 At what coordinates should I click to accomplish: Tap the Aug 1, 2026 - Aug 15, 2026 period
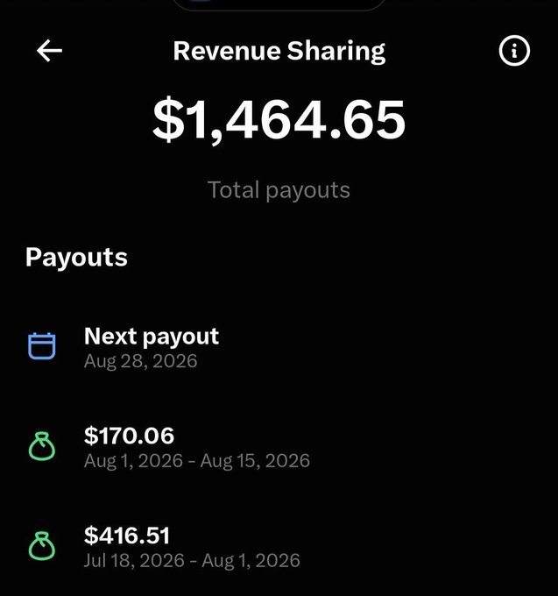[197, 461]
